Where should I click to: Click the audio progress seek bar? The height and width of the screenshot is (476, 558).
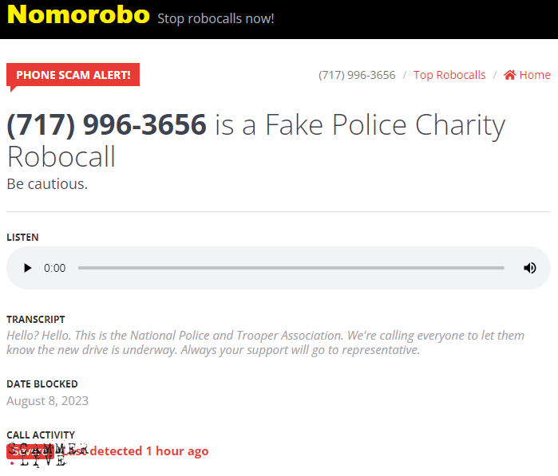[x=291, y=268]
